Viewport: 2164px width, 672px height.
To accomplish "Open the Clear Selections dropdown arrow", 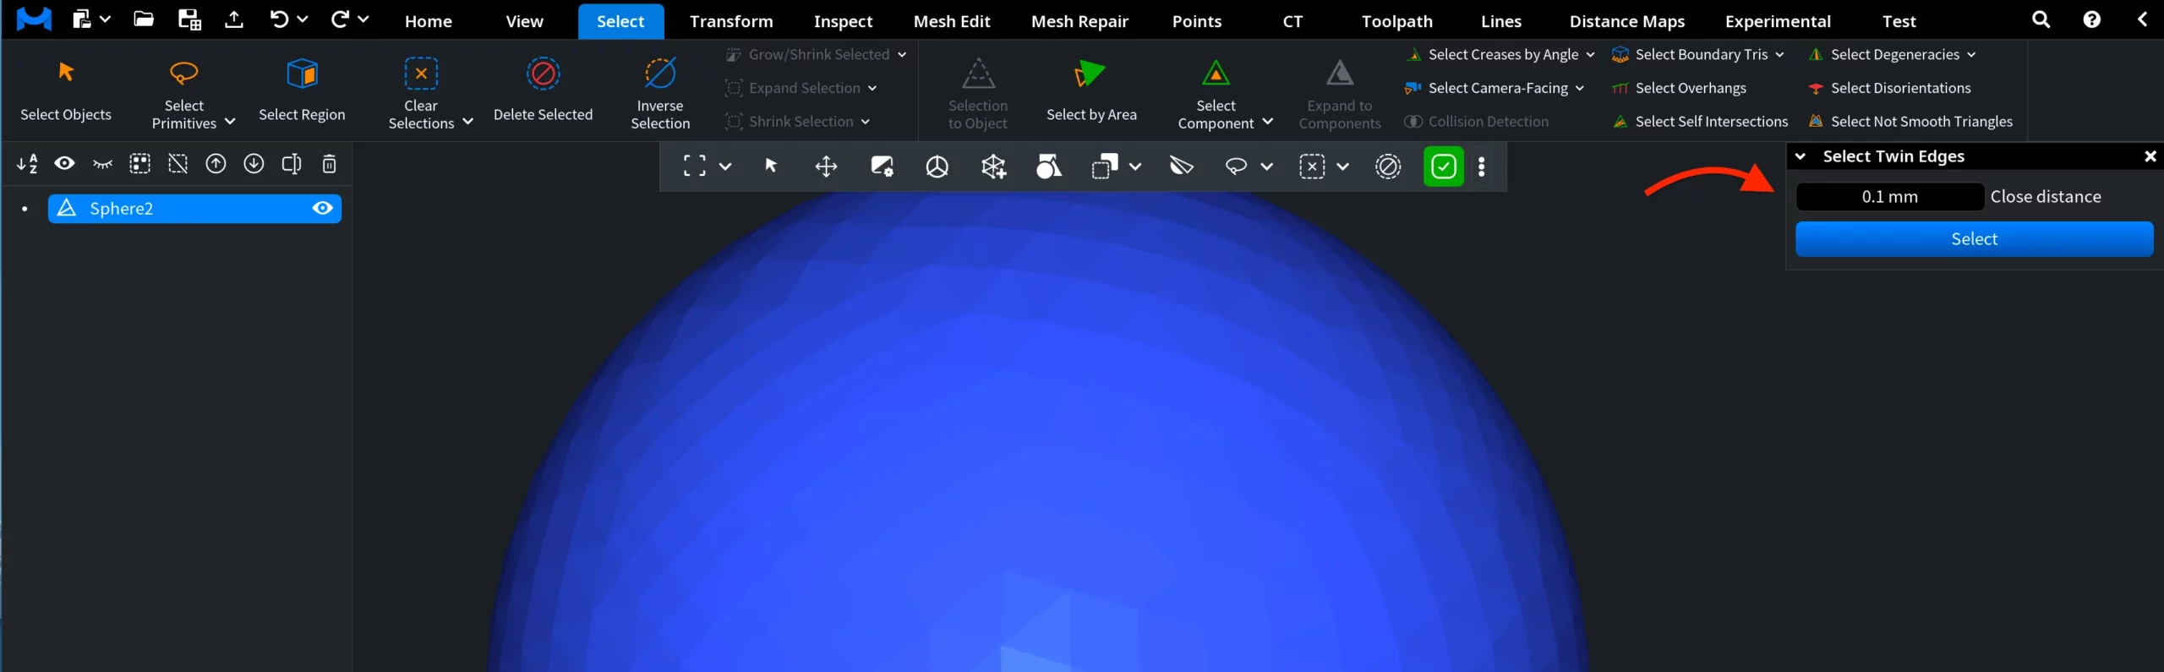I will (467, 123).
